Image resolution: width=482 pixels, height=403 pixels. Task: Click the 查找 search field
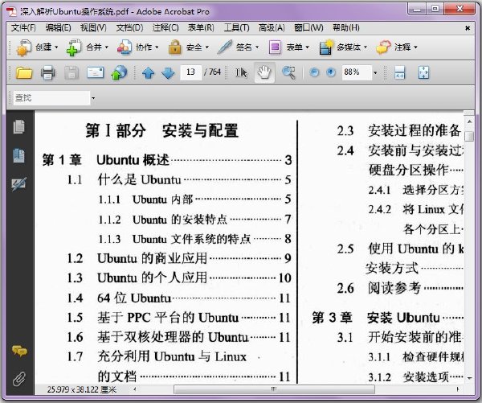[51, 98]
